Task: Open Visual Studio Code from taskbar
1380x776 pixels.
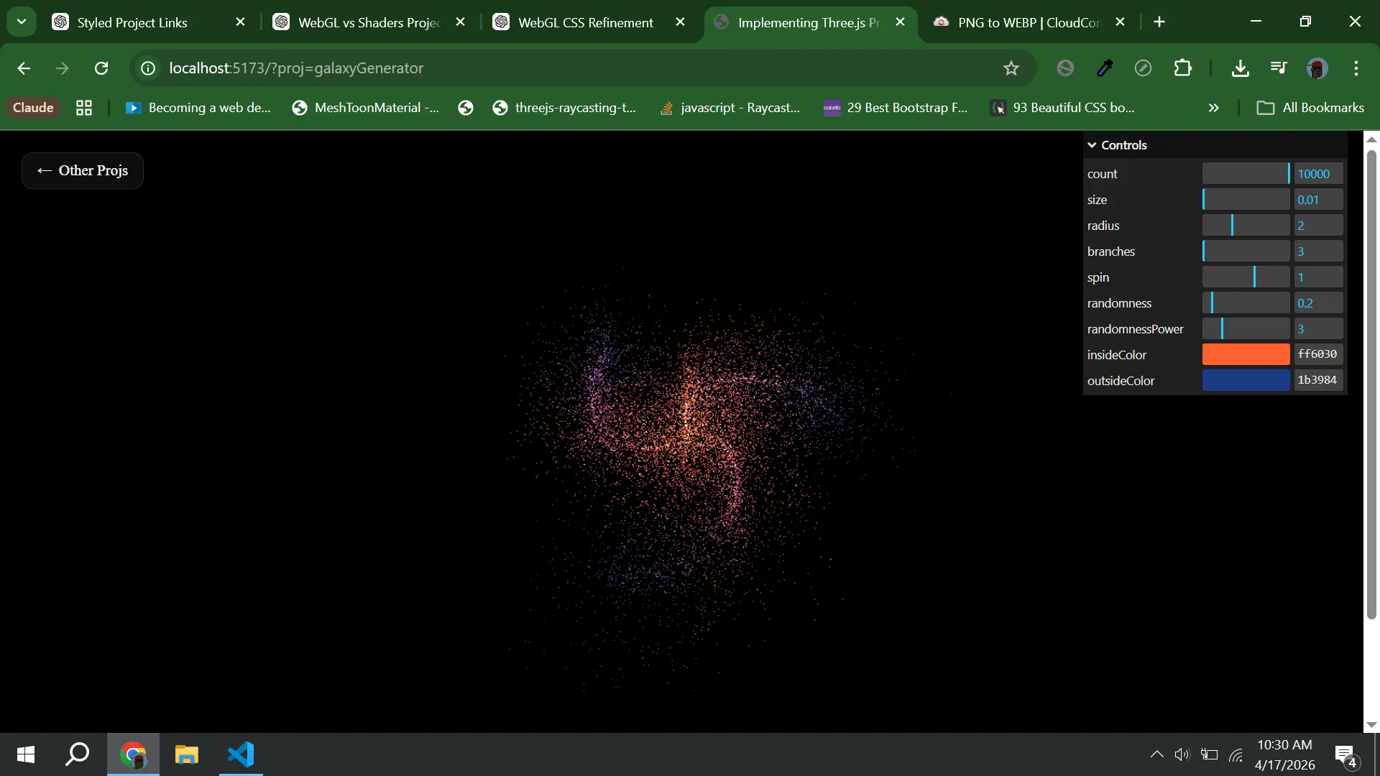Action: point(241,754)
